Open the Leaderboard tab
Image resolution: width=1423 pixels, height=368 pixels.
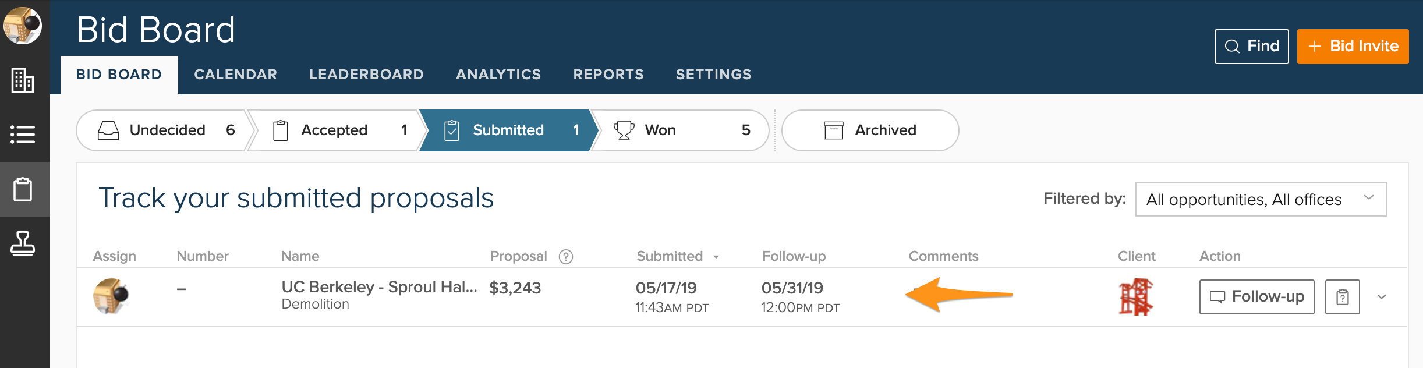point(366,75)
